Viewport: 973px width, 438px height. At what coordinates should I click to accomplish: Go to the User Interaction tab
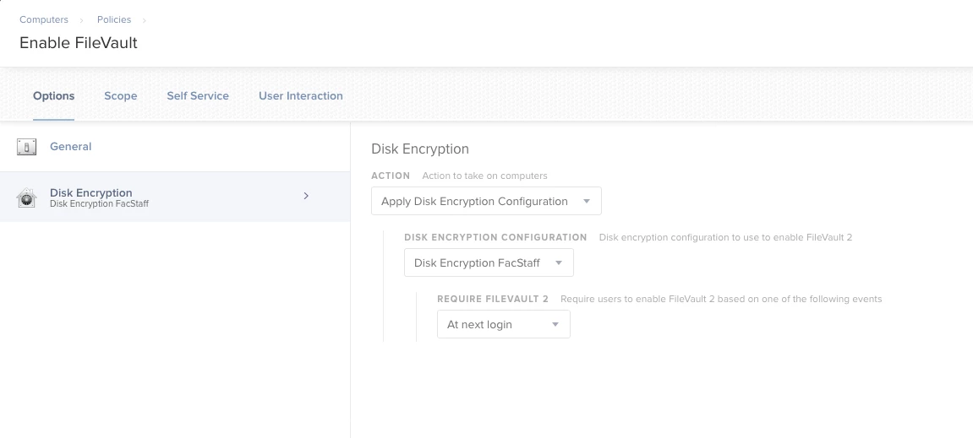pyautogui.click(x=301, y=95)
